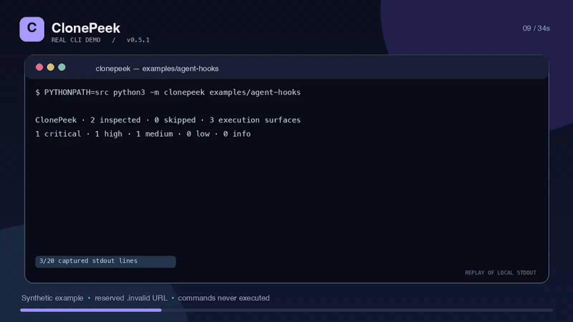Click the 'Synthetic example' footer caption
The height and width of the screenshot is (322, 573).
(x=145, y=298)
